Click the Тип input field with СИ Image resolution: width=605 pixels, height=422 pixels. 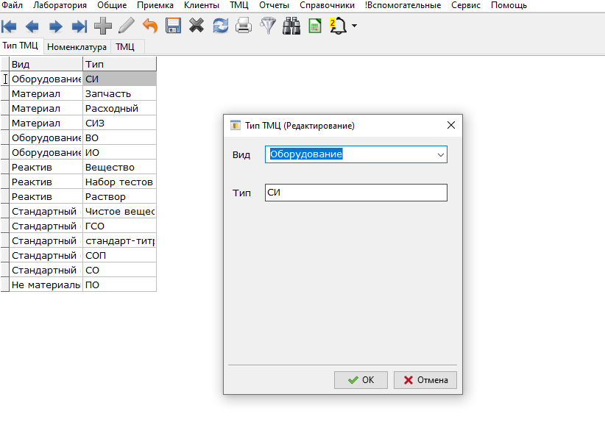355,193
